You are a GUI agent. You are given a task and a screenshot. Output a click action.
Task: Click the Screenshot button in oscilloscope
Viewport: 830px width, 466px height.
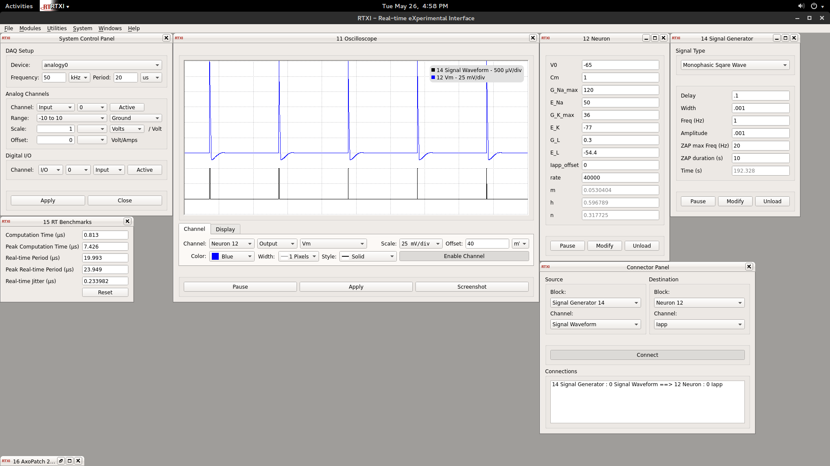tap(472, 286)
